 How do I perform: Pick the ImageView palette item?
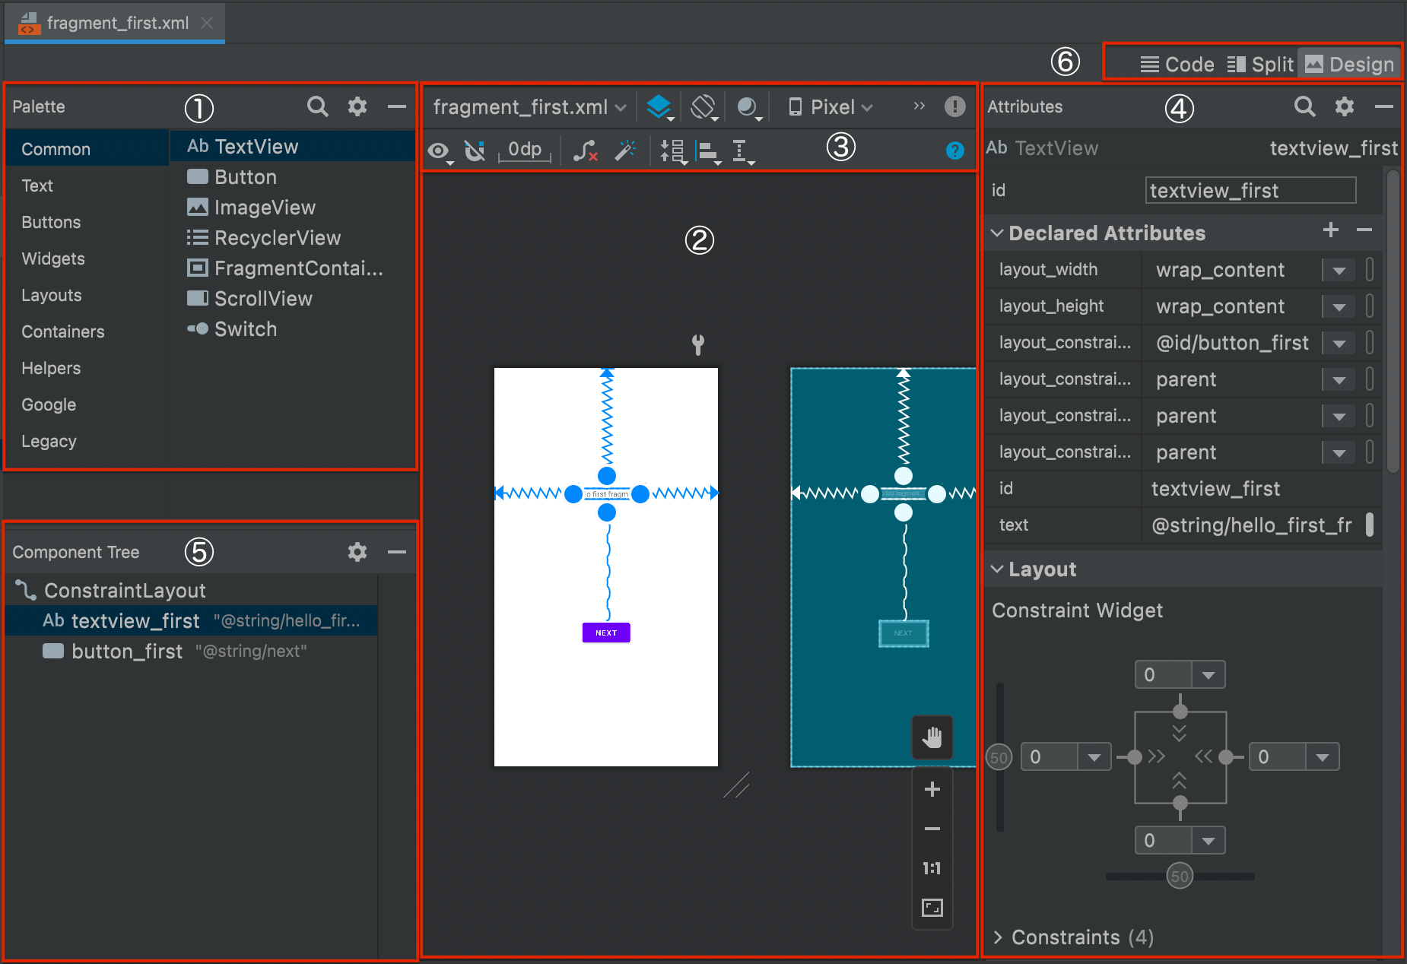point(292,208)
